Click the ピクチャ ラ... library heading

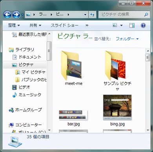pyautogui.click(x=75, y=36)
